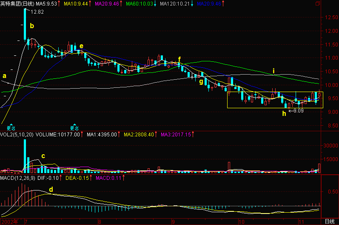Click the second 更名 marker near label e
The height and width of the screenshot is (225, 339).
click(74, 127)
